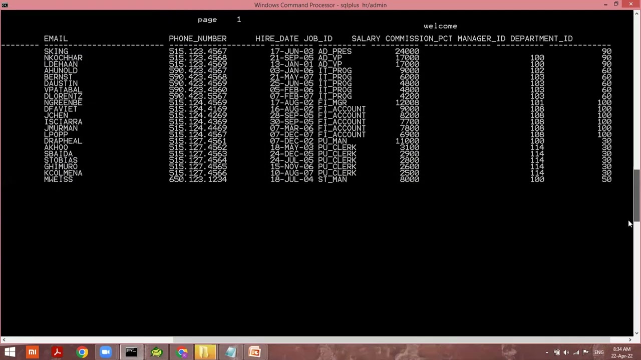Screen dimensions: 641x360
Task: Click the AD_PRES job ID
Action: point(335,51)
